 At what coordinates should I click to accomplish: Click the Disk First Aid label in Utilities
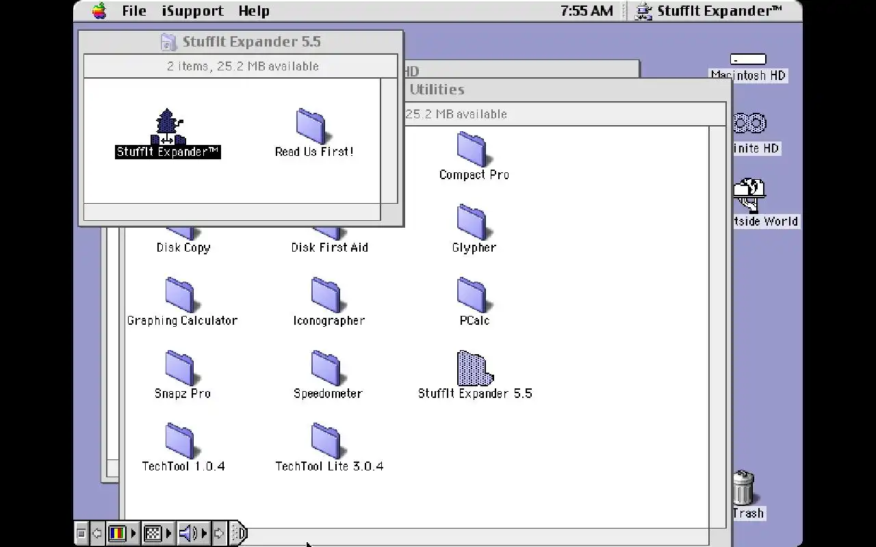click(329, 248)
